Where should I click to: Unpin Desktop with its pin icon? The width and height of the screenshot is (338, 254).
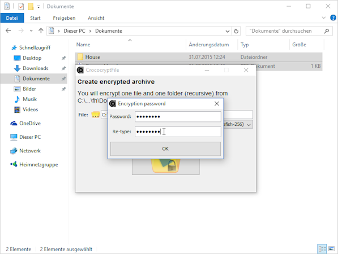(x=63, y=58)
